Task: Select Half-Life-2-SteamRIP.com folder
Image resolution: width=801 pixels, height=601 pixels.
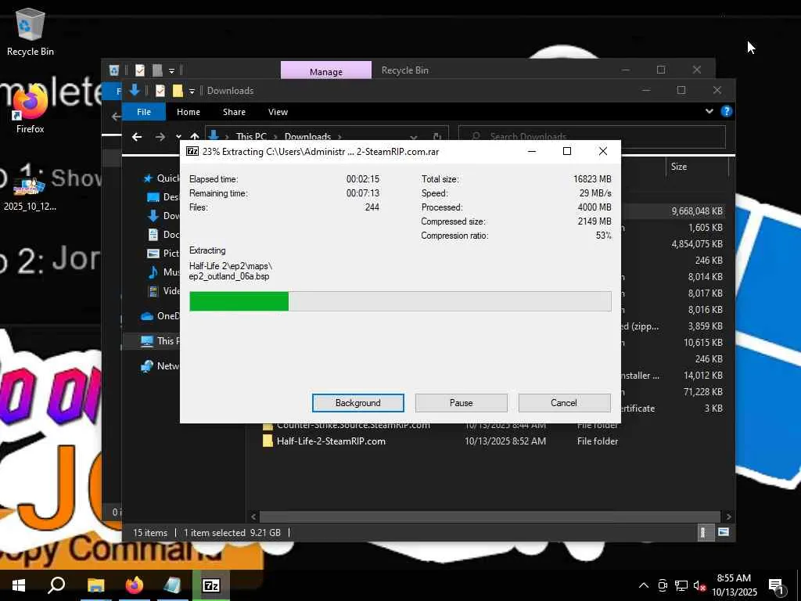Action: click(331, 441)
